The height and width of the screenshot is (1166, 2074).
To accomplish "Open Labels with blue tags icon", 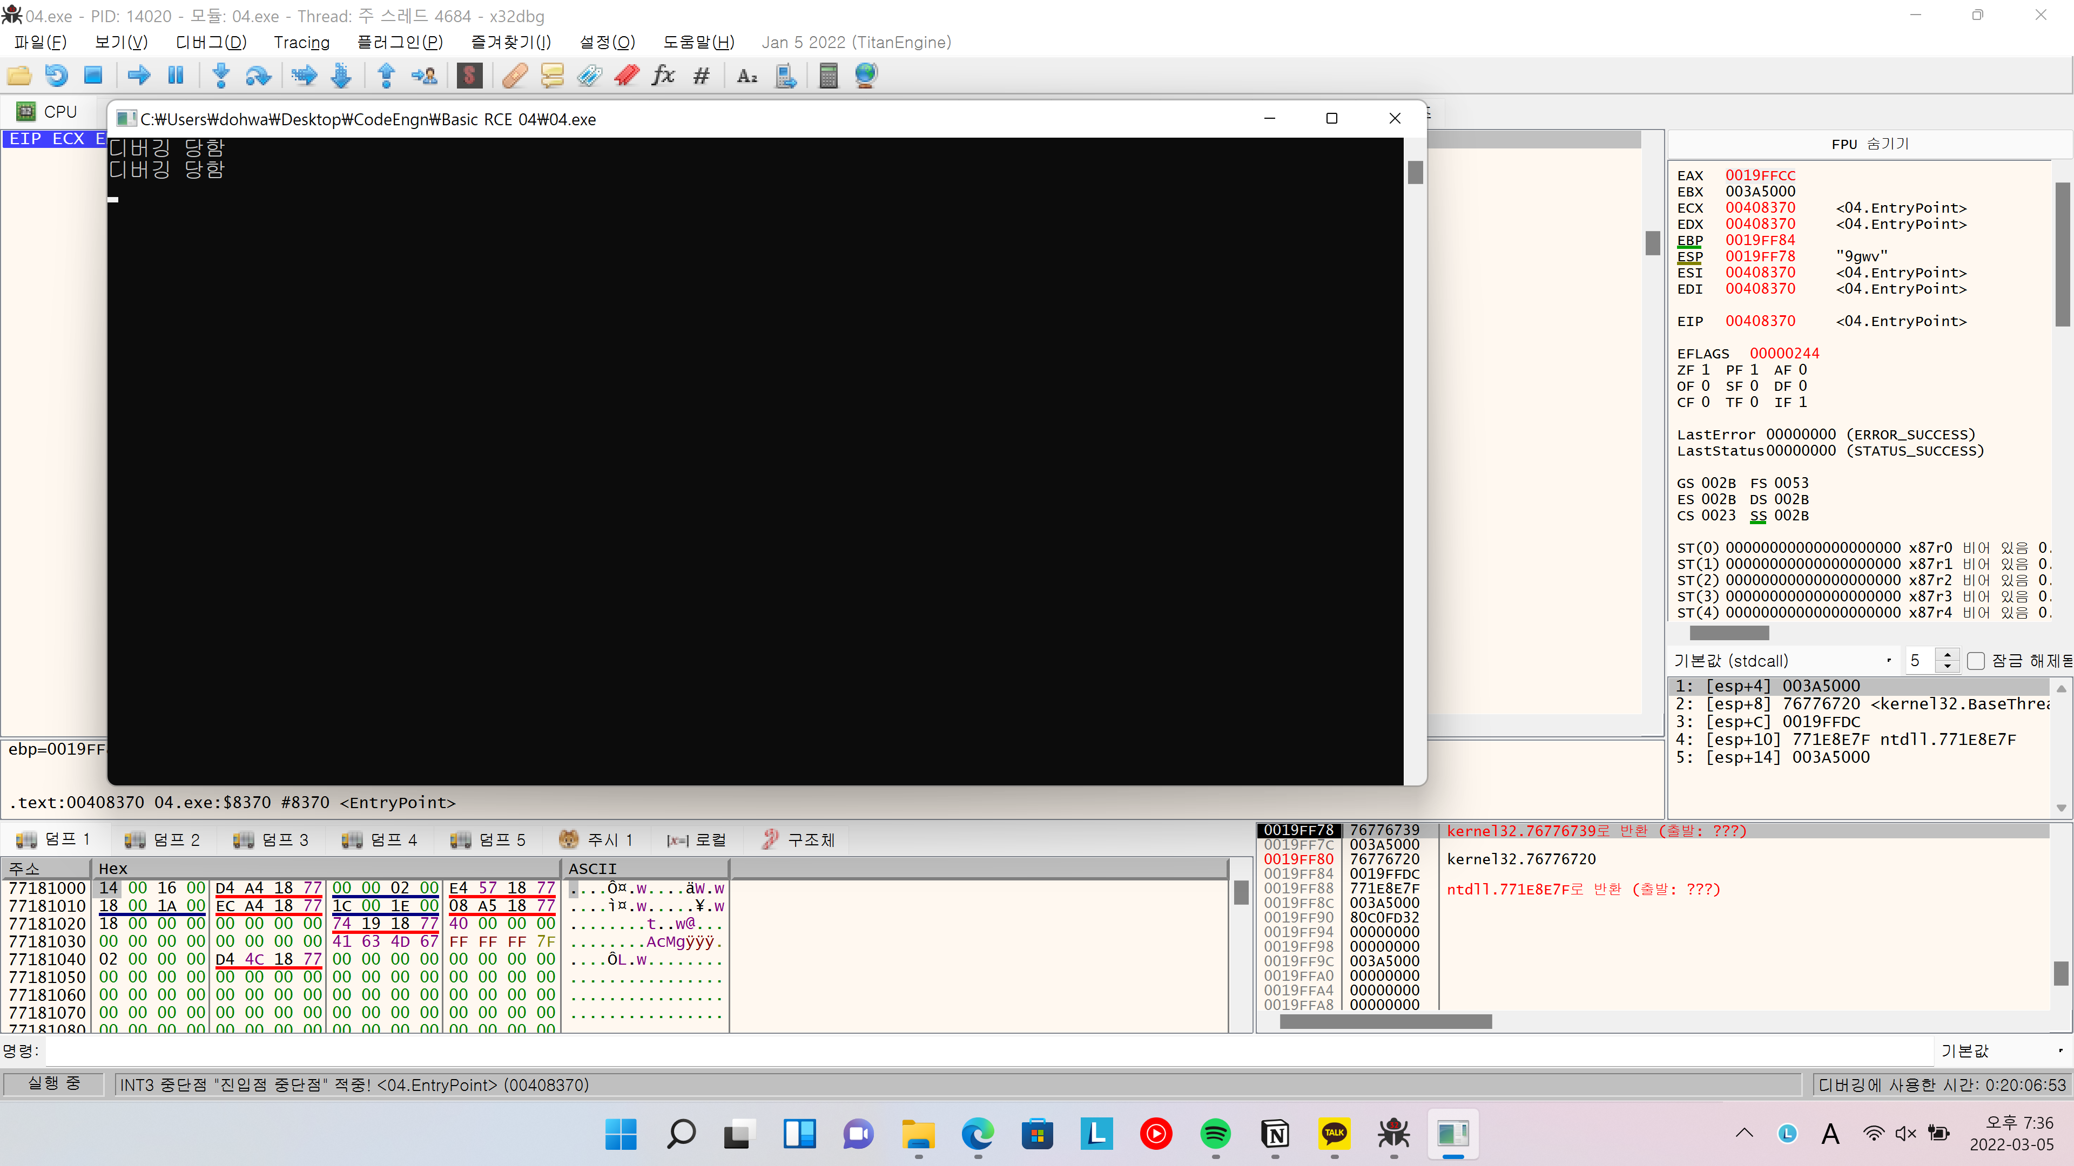I will [589, 76].
